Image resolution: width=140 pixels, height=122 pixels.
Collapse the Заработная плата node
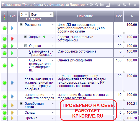tap(21, 104)
